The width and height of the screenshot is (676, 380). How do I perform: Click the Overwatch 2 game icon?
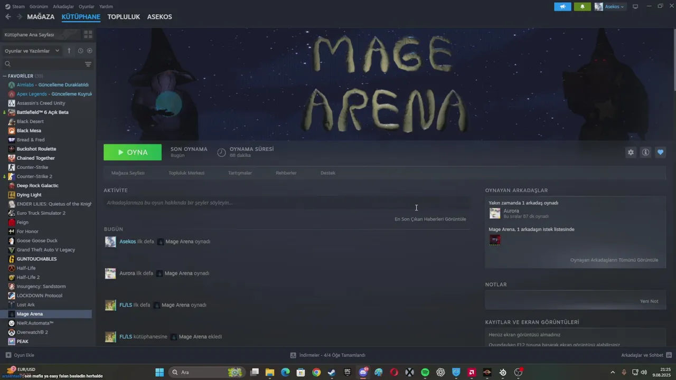(12, 332)
